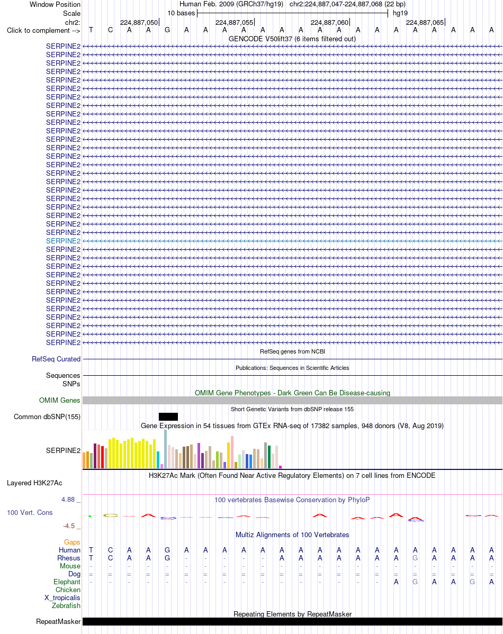Click the GENCODE V50lift37 track title
Screen dimensions: 503x634
coord(292,39)
